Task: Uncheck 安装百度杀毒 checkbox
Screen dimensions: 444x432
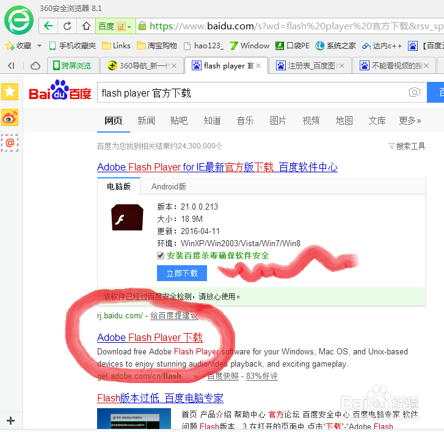Action: click(161, 255)
